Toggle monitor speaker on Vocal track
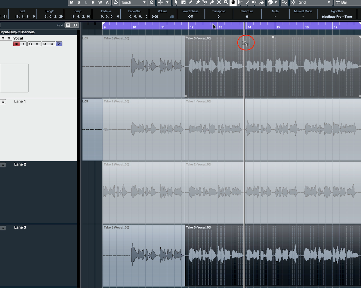The width and height of the screenshot is (361, 288). (x=23, y=44)
